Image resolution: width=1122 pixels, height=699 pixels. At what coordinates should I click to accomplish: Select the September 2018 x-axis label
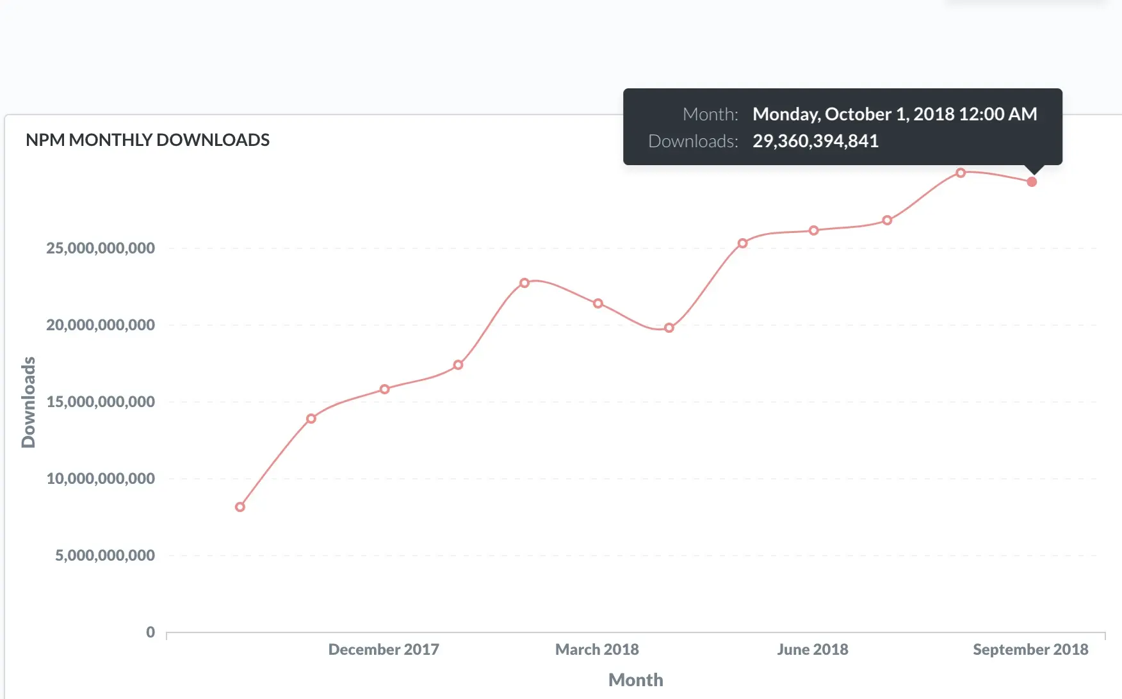1030,649
